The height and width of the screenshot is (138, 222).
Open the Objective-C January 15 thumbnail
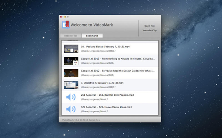tap(71, 85)
